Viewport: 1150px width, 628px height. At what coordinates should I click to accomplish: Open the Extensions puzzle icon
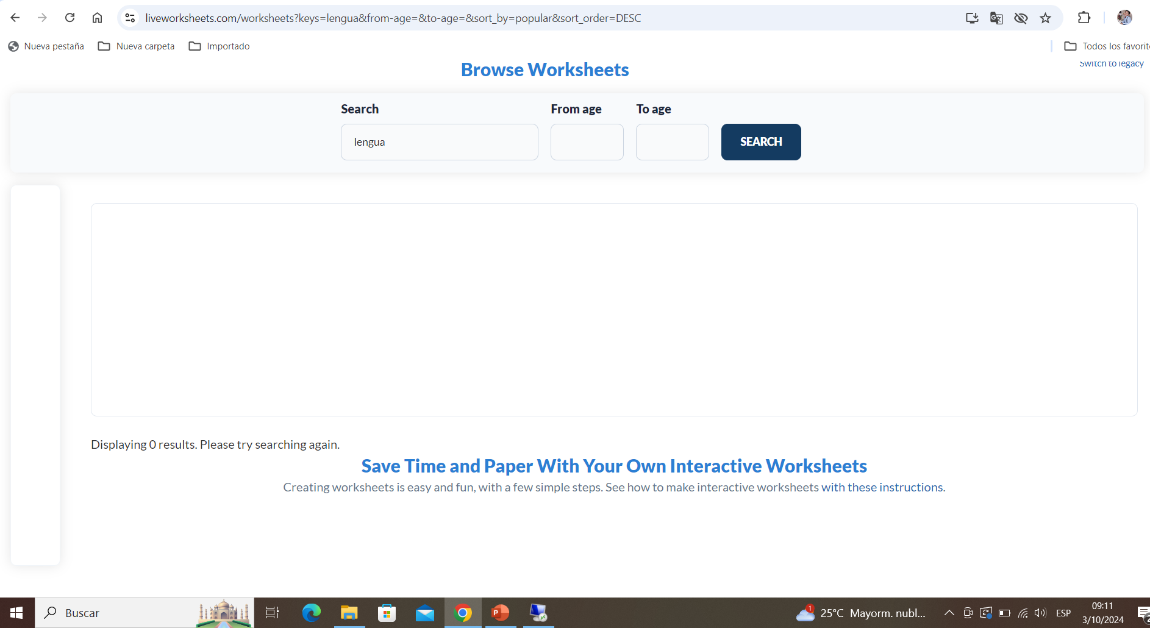[x=1084, y=18]
